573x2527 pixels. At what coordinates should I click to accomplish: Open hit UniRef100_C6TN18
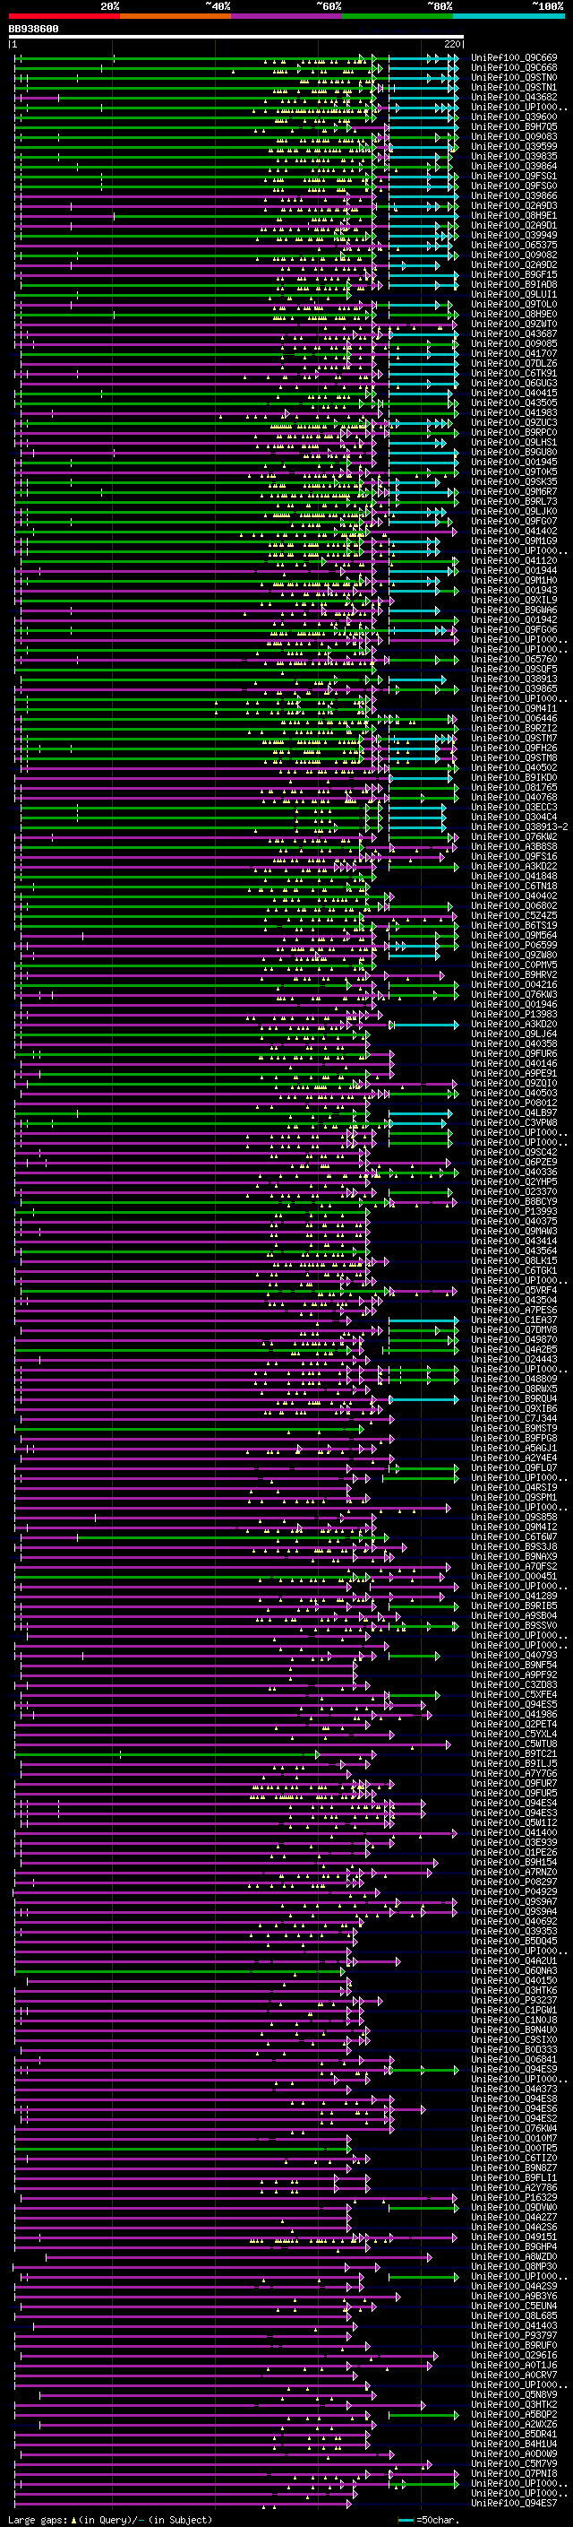[514, 886]
